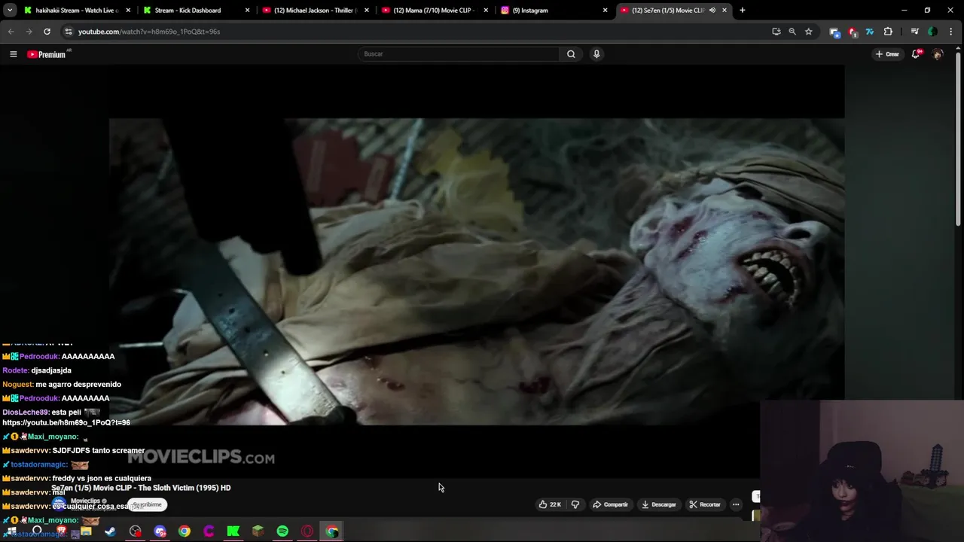Open the zoom magnifier in address bar
This screenshot has width=964, height=542.
[792, 32]
